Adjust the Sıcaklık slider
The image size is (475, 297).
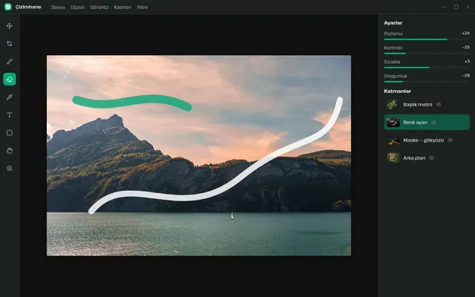point(427,68)
